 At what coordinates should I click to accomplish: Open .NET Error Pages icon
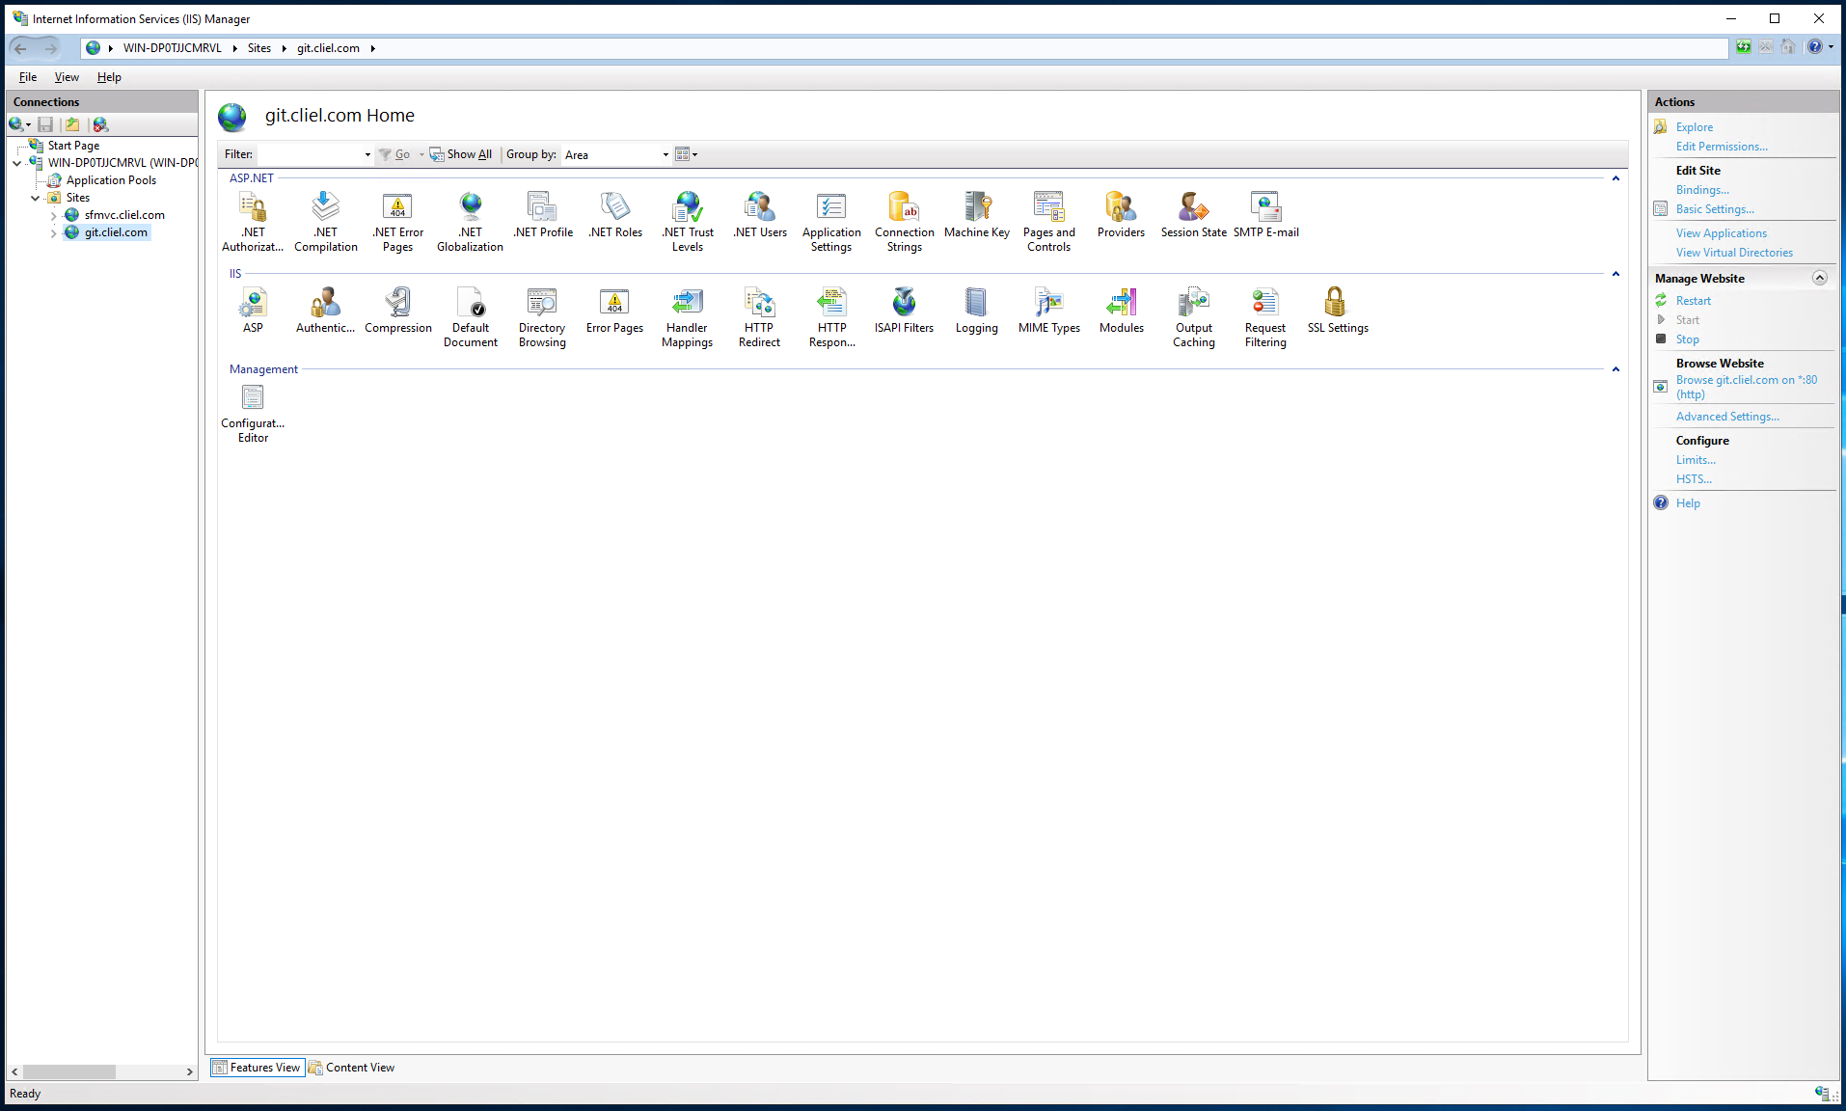coord(397,221)
